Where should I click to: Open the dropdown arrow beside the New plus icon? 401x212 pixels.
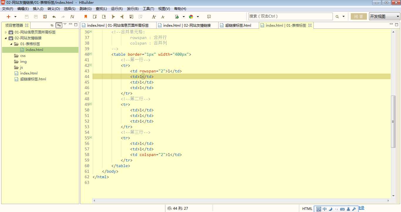click(x=16, y=17)
